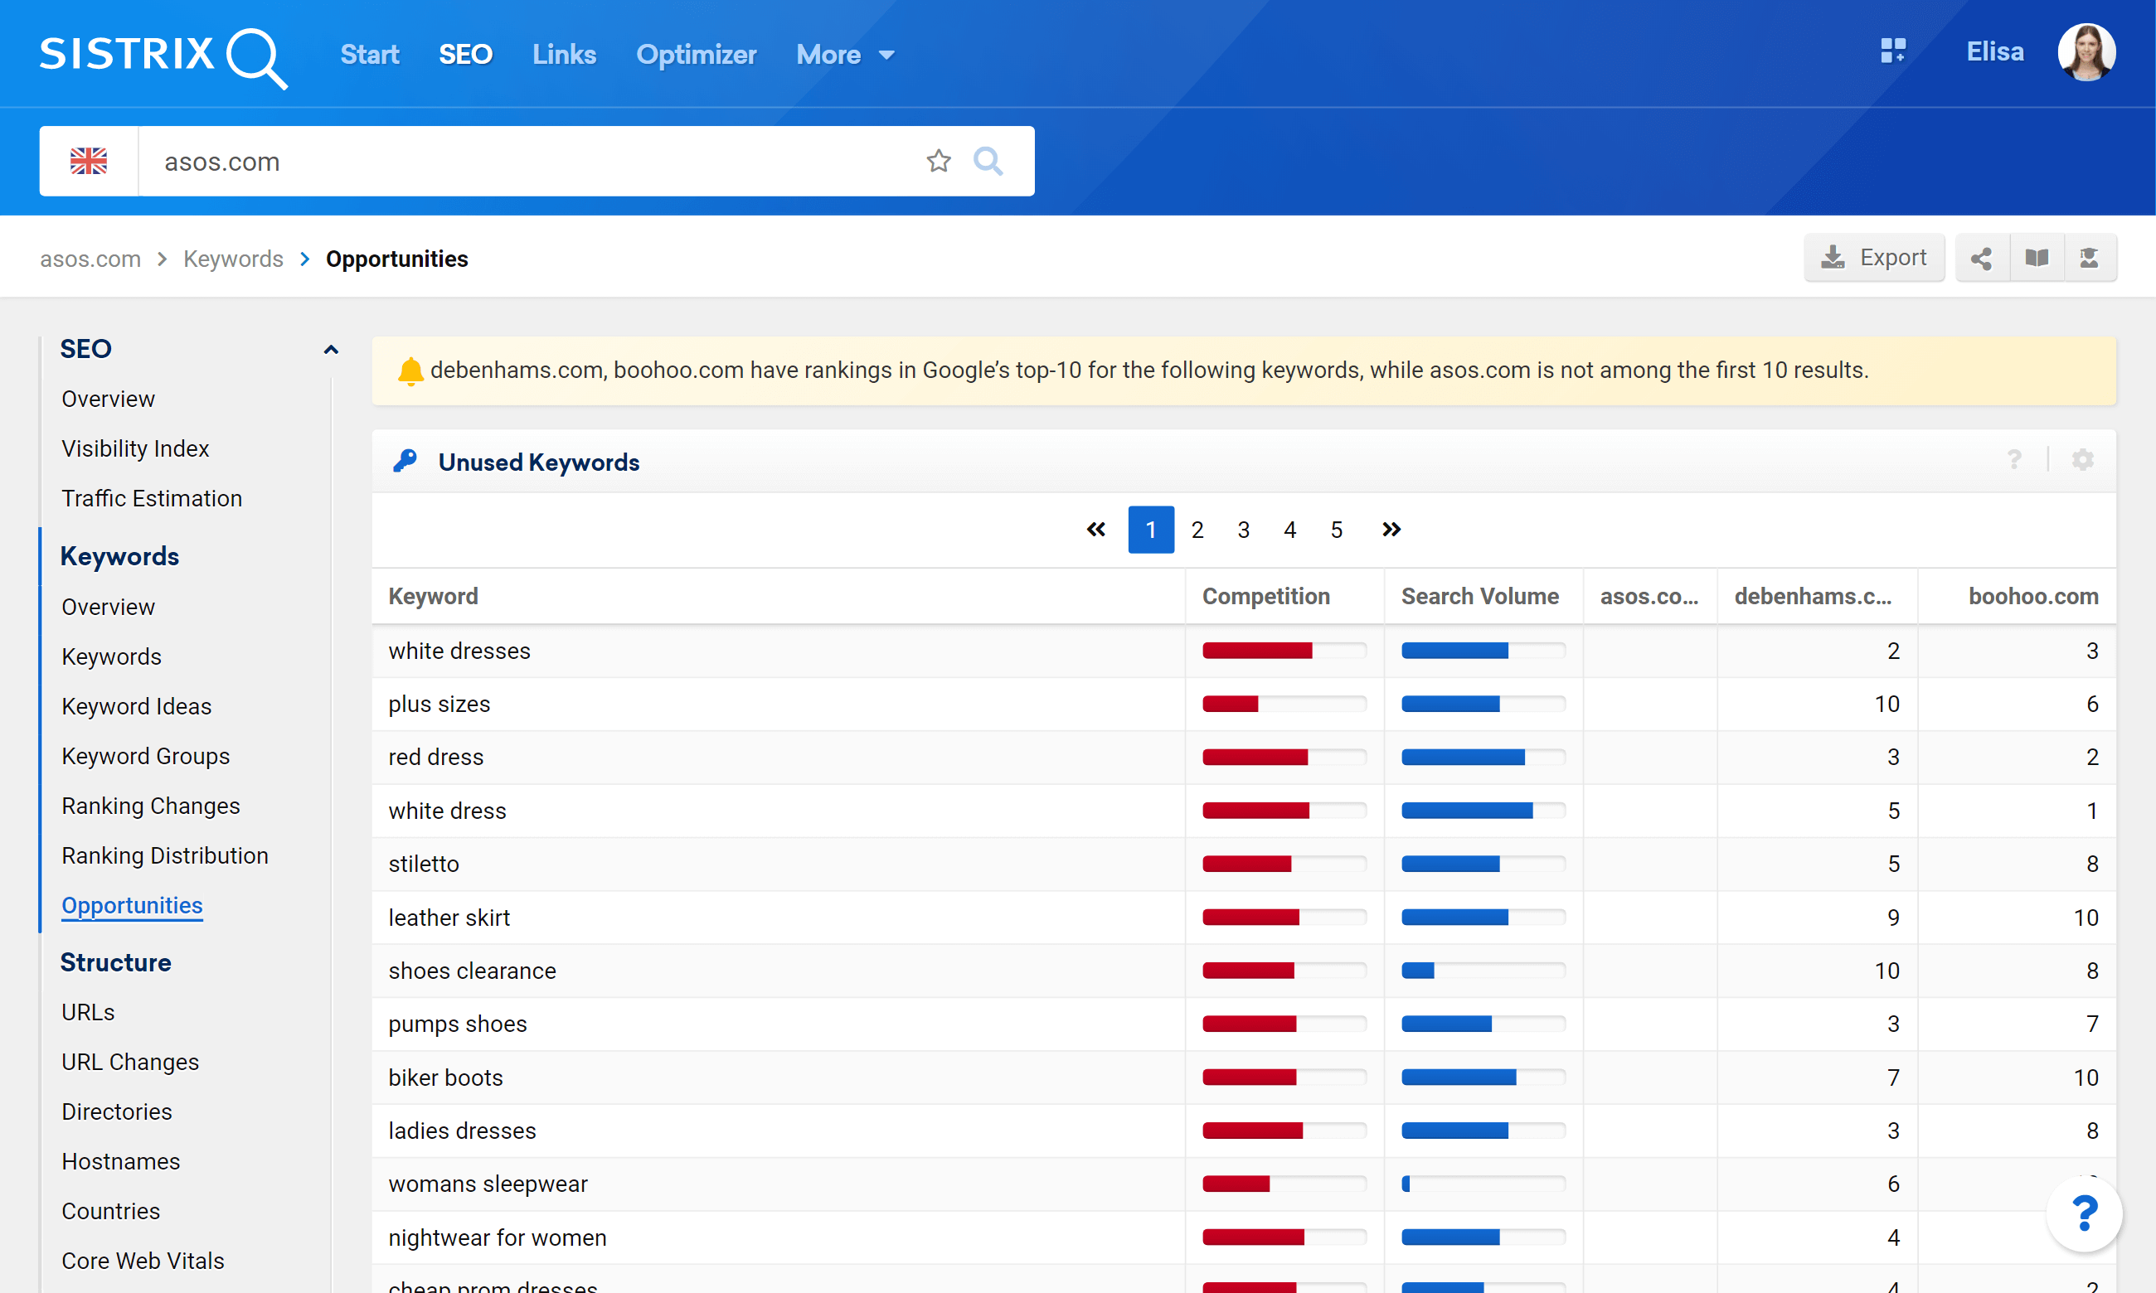Expand the More dropdown menu
2156x1293 pixels.
click(846, 54)
